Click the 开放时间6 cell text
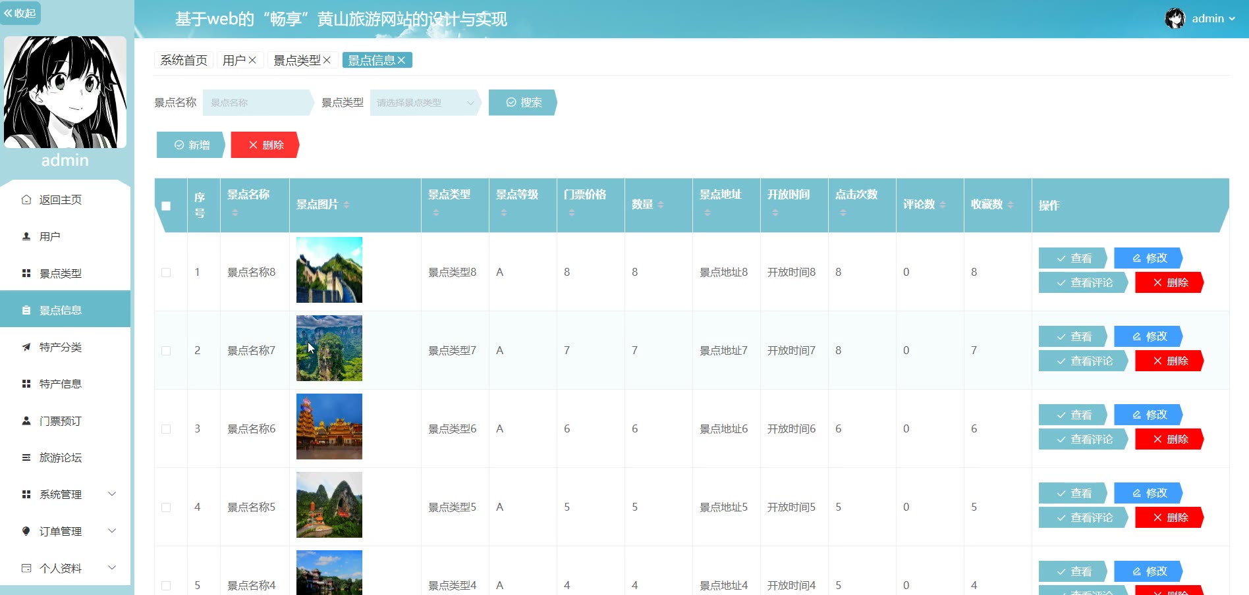 791,429
